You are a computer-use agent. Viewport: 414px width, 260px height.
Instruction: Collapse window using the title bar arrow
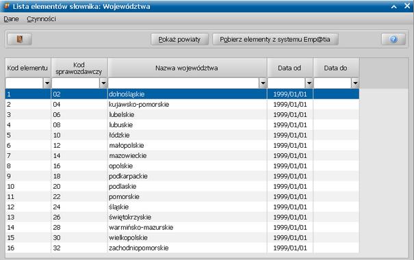(x=393, y=7)
